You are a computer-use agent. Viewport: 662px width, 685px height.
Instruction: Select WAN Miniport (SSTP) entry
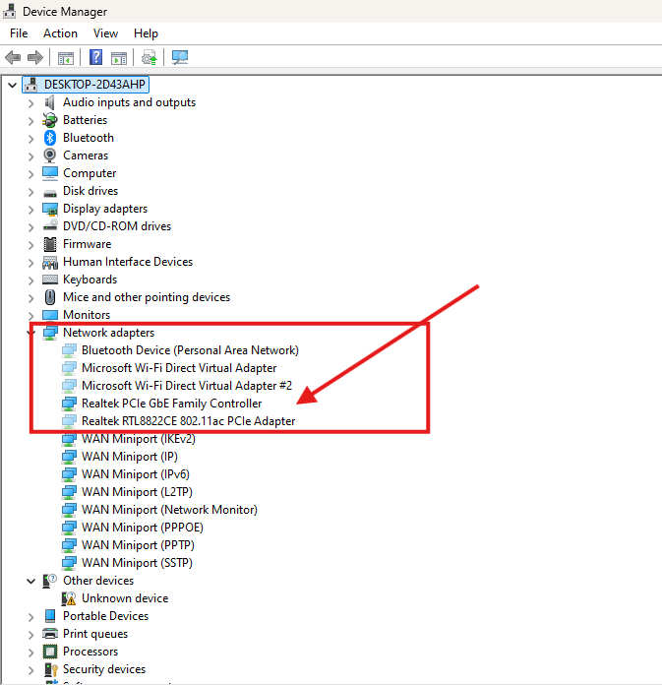[137, 563]
